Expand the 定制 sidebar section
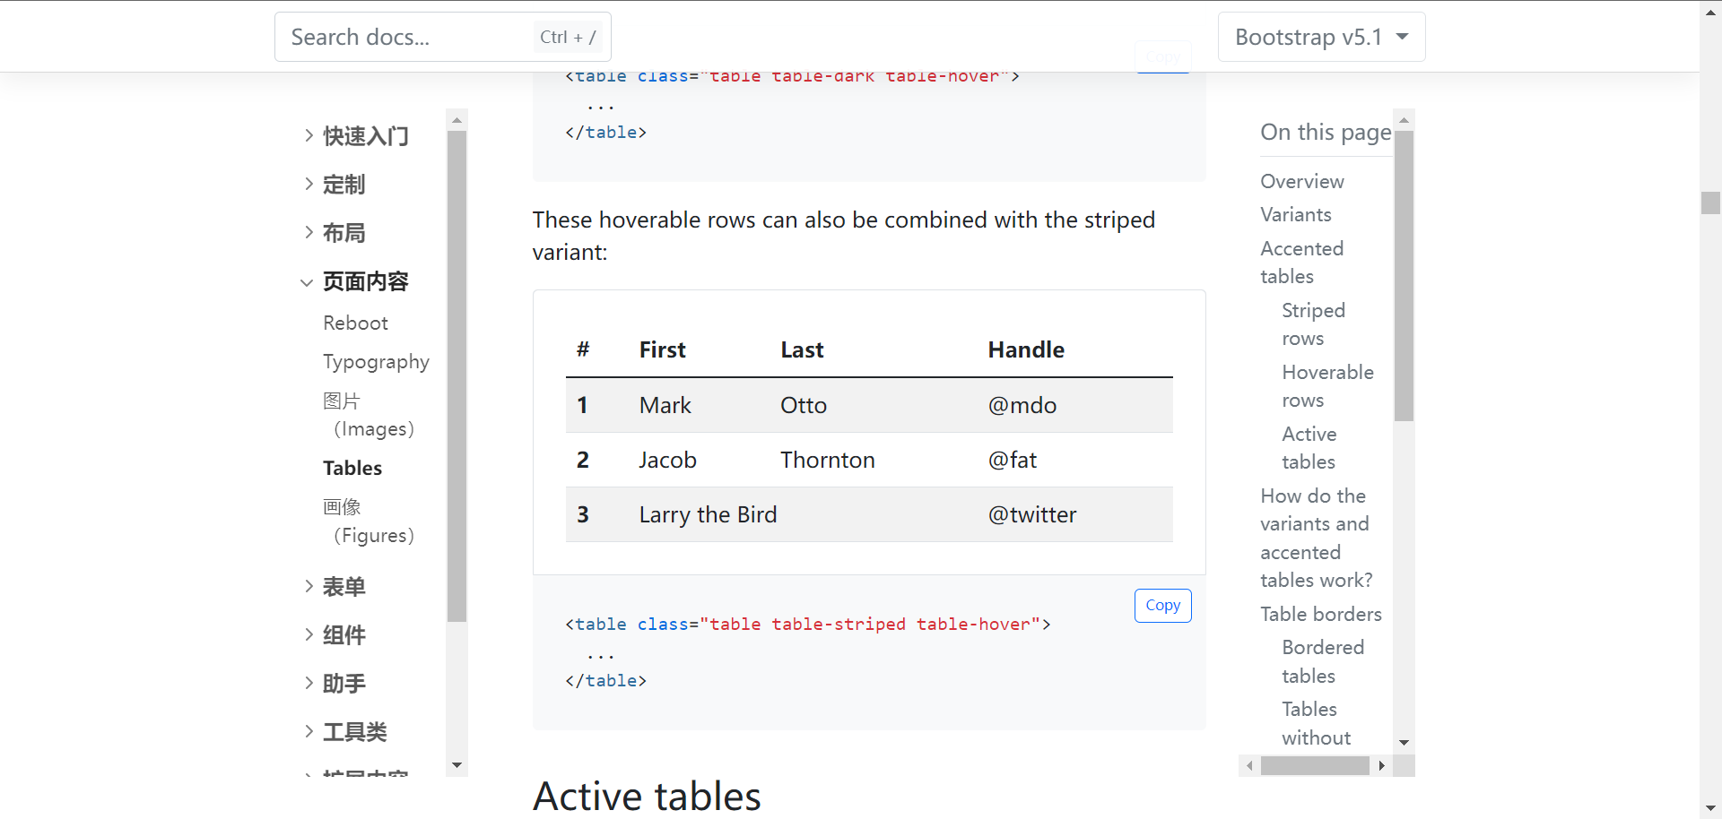Image resolution: width=1722 pixels, height=819 pixels. tap(344, 185)
